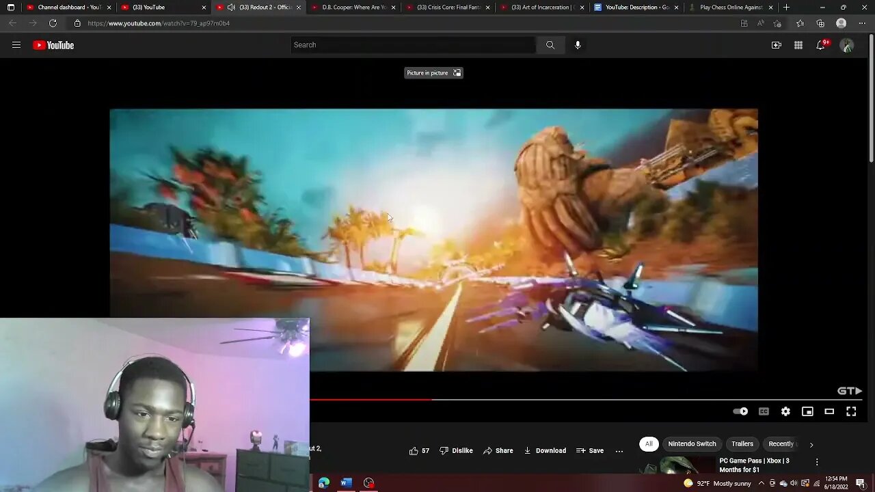Open the PC Game Pass thumbnail
Viewport: 875px width, 492px height.
coord(677,465)
